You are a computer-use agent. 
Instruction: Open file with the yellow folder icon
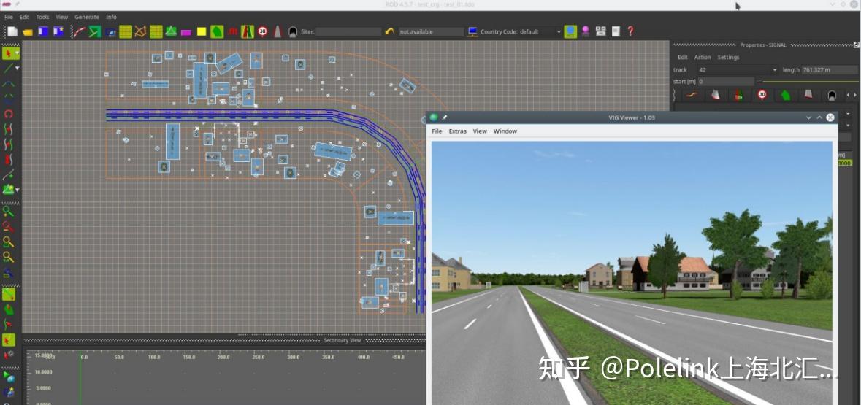tap(27, 32)
